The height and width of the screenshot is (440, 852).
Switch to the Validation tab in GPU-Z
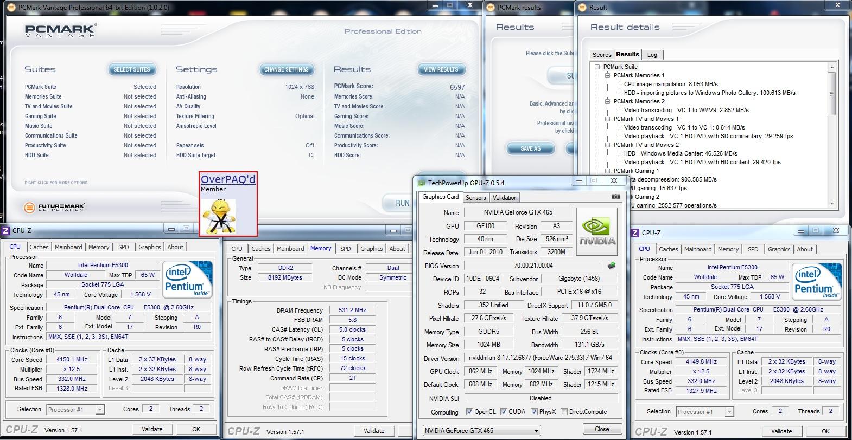point(505,198)
